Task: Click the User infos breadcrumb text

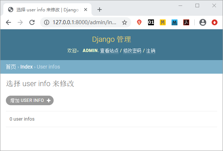Action: point(48,67)
